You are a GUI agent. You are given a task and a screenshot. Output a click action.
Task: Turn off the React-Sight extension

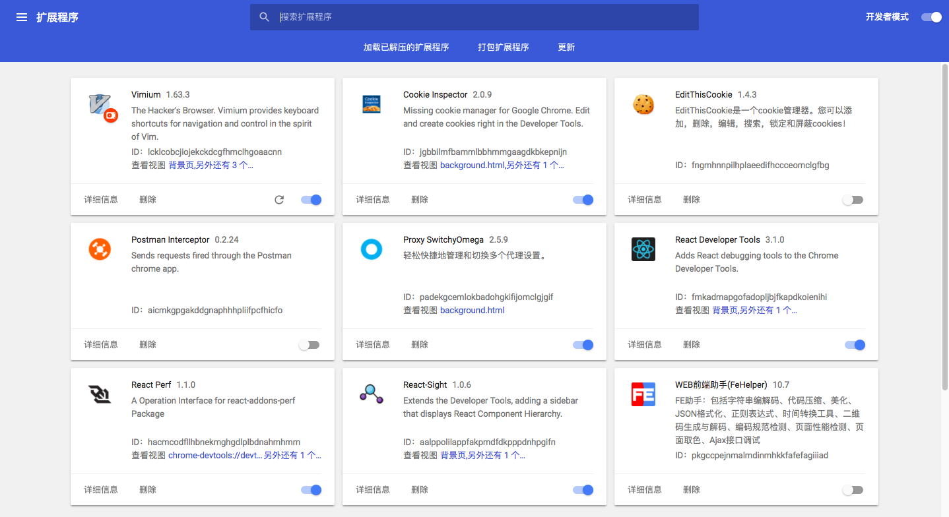coord(583,490)
